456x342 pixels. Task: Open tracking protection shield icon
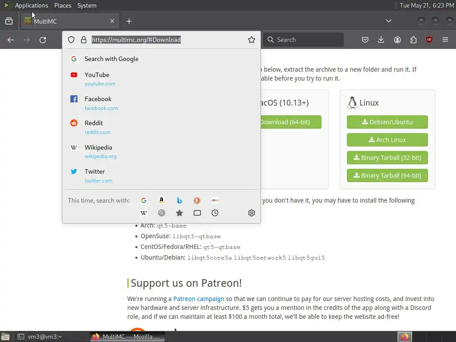click(x=71, y=40)
